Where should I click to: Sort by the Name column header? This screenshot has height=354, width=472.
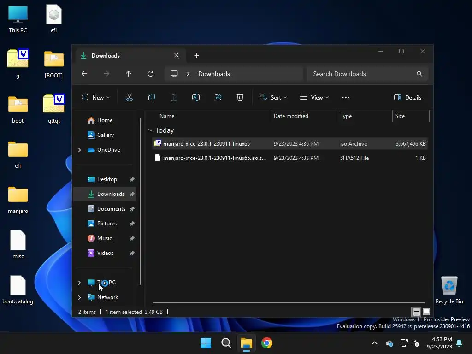(167, 116)
